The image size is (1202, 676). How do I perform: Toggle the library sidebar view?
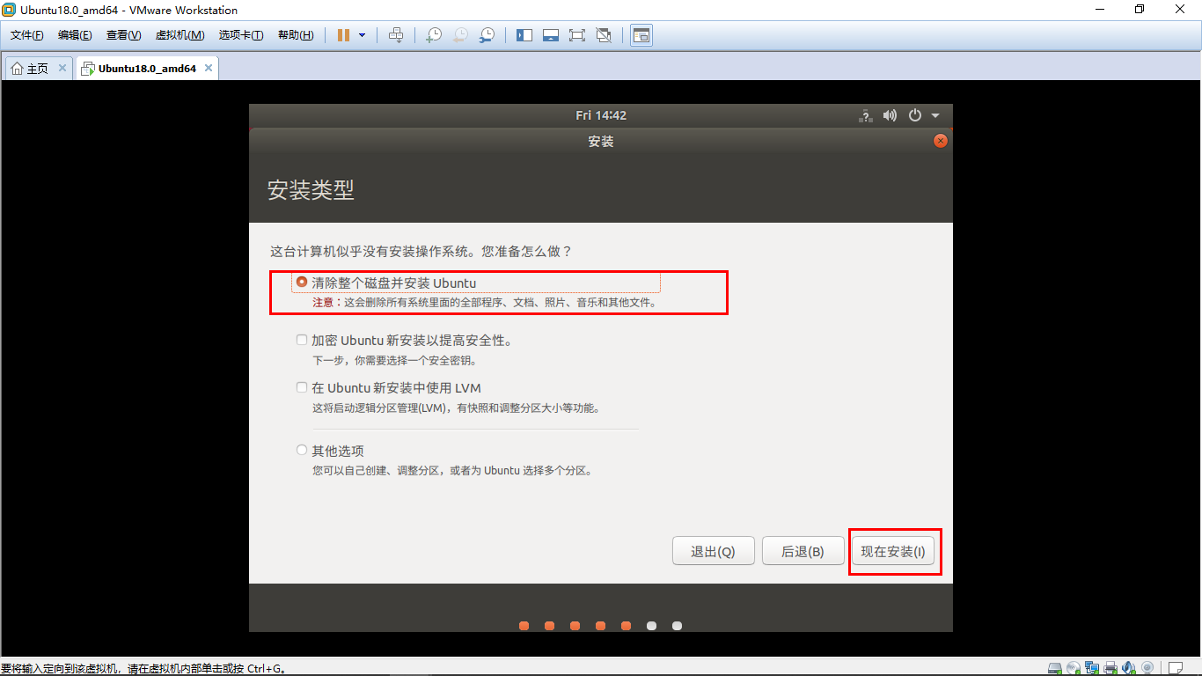524,35
